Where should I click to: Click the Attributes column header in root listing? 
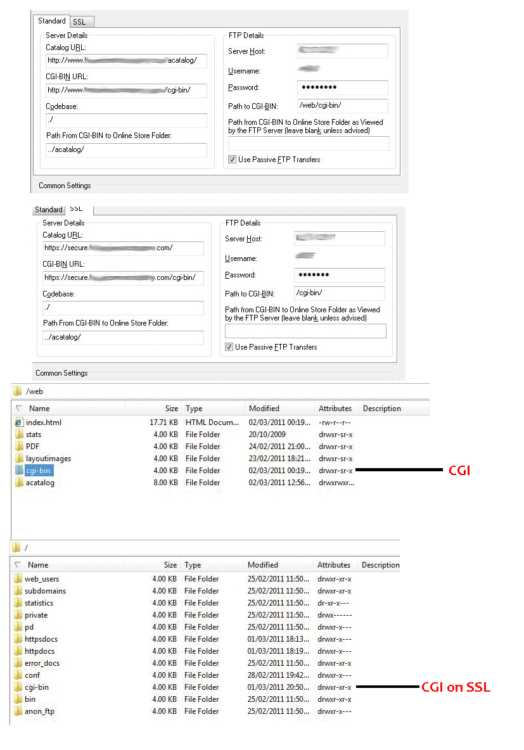coord(334,565)
